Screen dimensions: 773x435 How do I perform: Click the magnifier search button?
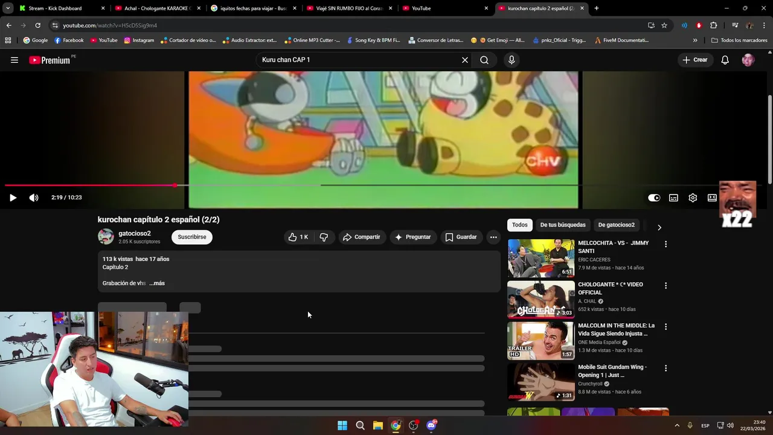[484, 60]
